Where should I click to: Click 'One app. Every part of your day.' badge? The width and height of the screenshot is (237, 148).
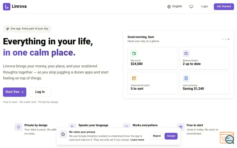pos(27,29)
